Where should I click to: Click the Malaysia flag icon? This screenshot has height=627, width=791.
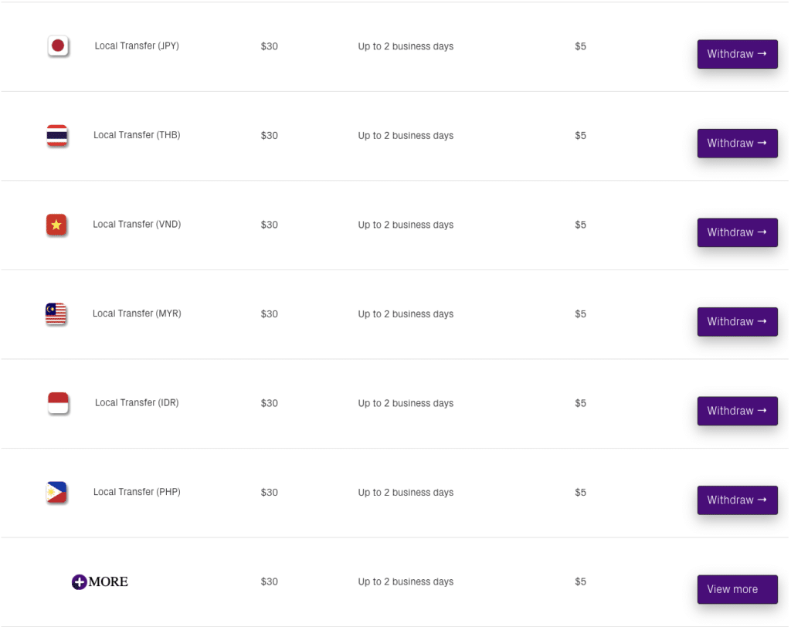[x=56, y=313]
